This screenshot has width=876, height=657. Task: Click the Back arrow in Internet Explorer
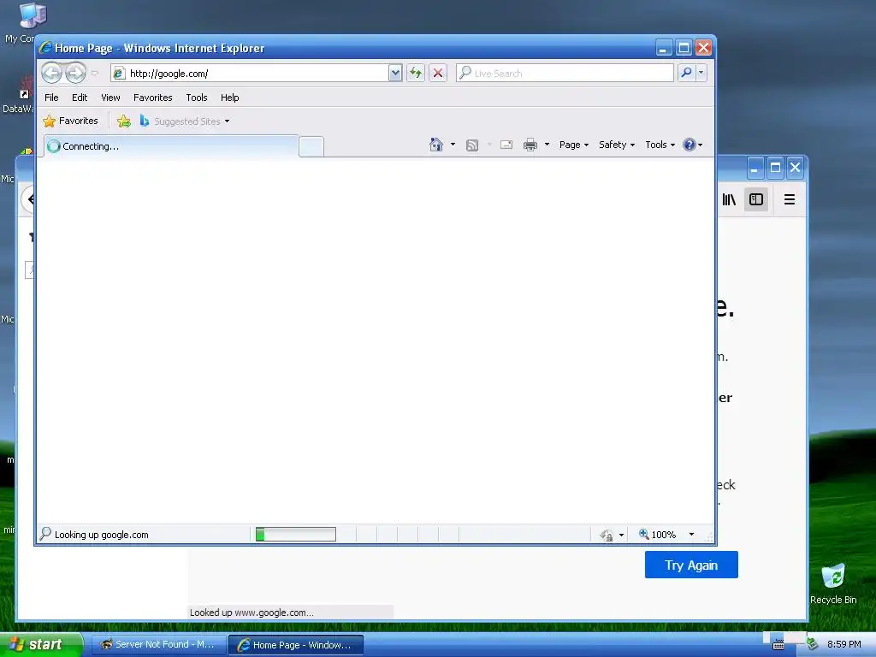(x=51, y=73)
